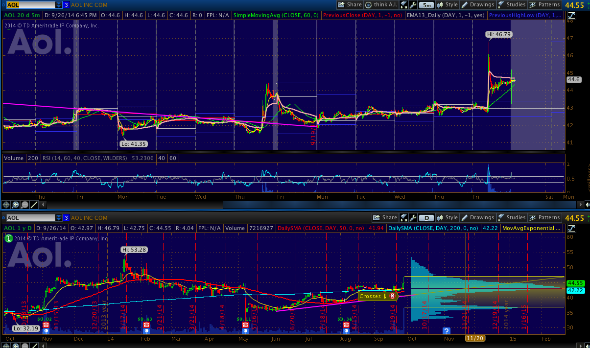Viewport: 590px width, 348px height.
Task: Select the trendline drawing tool icon
Action: [x=33, y=205]
